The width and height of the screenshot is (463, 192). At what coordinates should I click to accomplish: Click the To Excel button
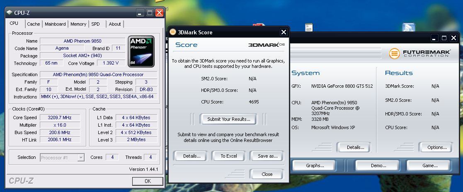tap(229, 156)
